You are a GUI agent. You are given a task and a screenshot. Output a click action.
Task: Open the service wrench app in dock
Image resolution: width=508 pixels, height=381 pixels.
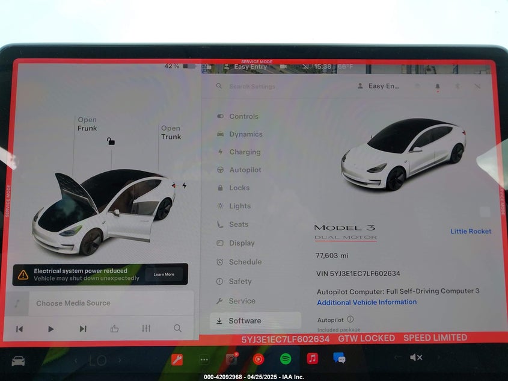[x=177, y=359]
